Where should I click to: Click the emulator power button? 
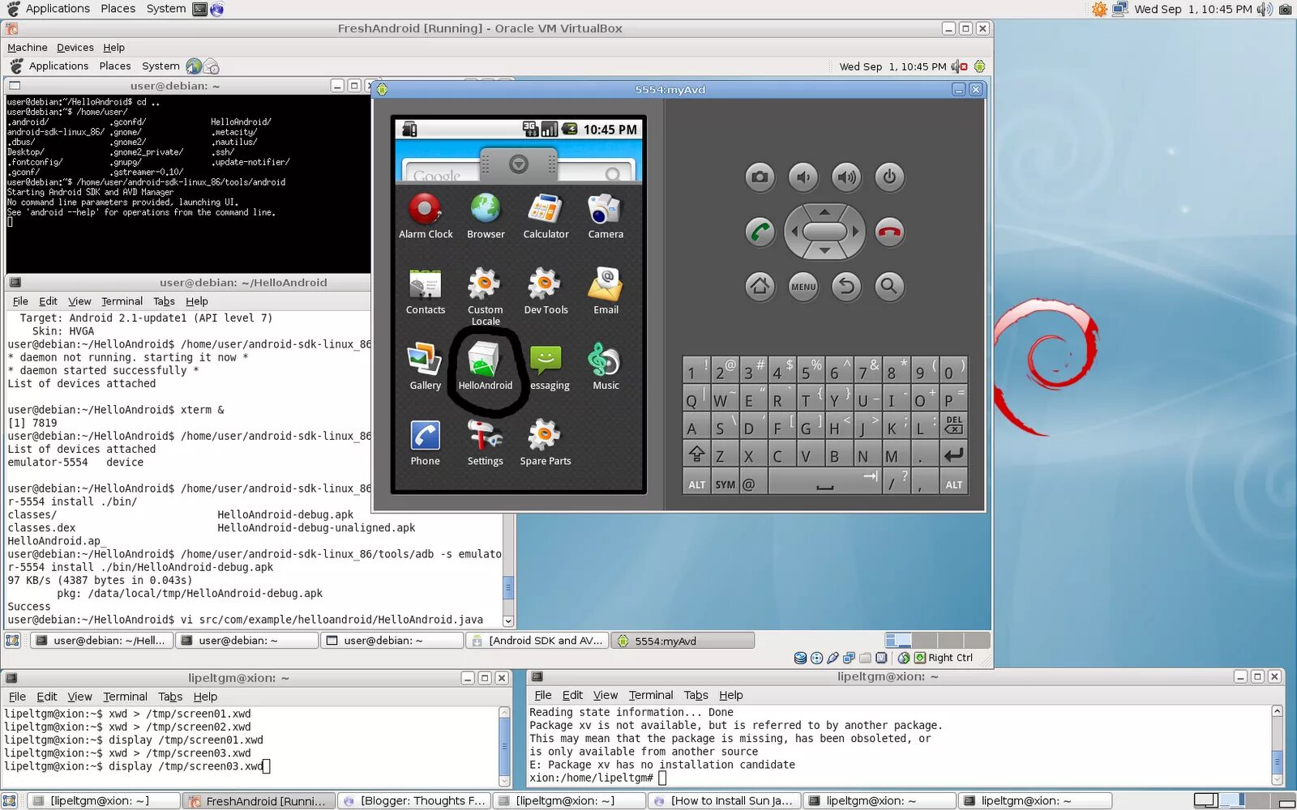click(x=889, y=177)
